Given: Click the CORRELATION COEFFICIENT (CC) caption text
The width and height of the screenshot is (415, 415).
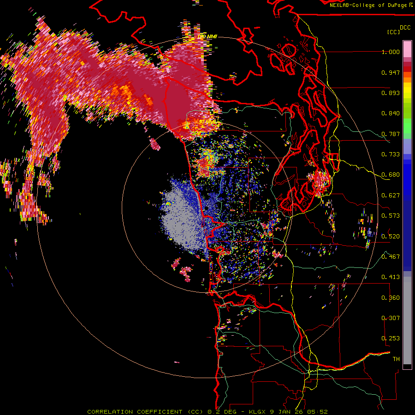Looking at the screenshot, I should click(x=145, y=412).
